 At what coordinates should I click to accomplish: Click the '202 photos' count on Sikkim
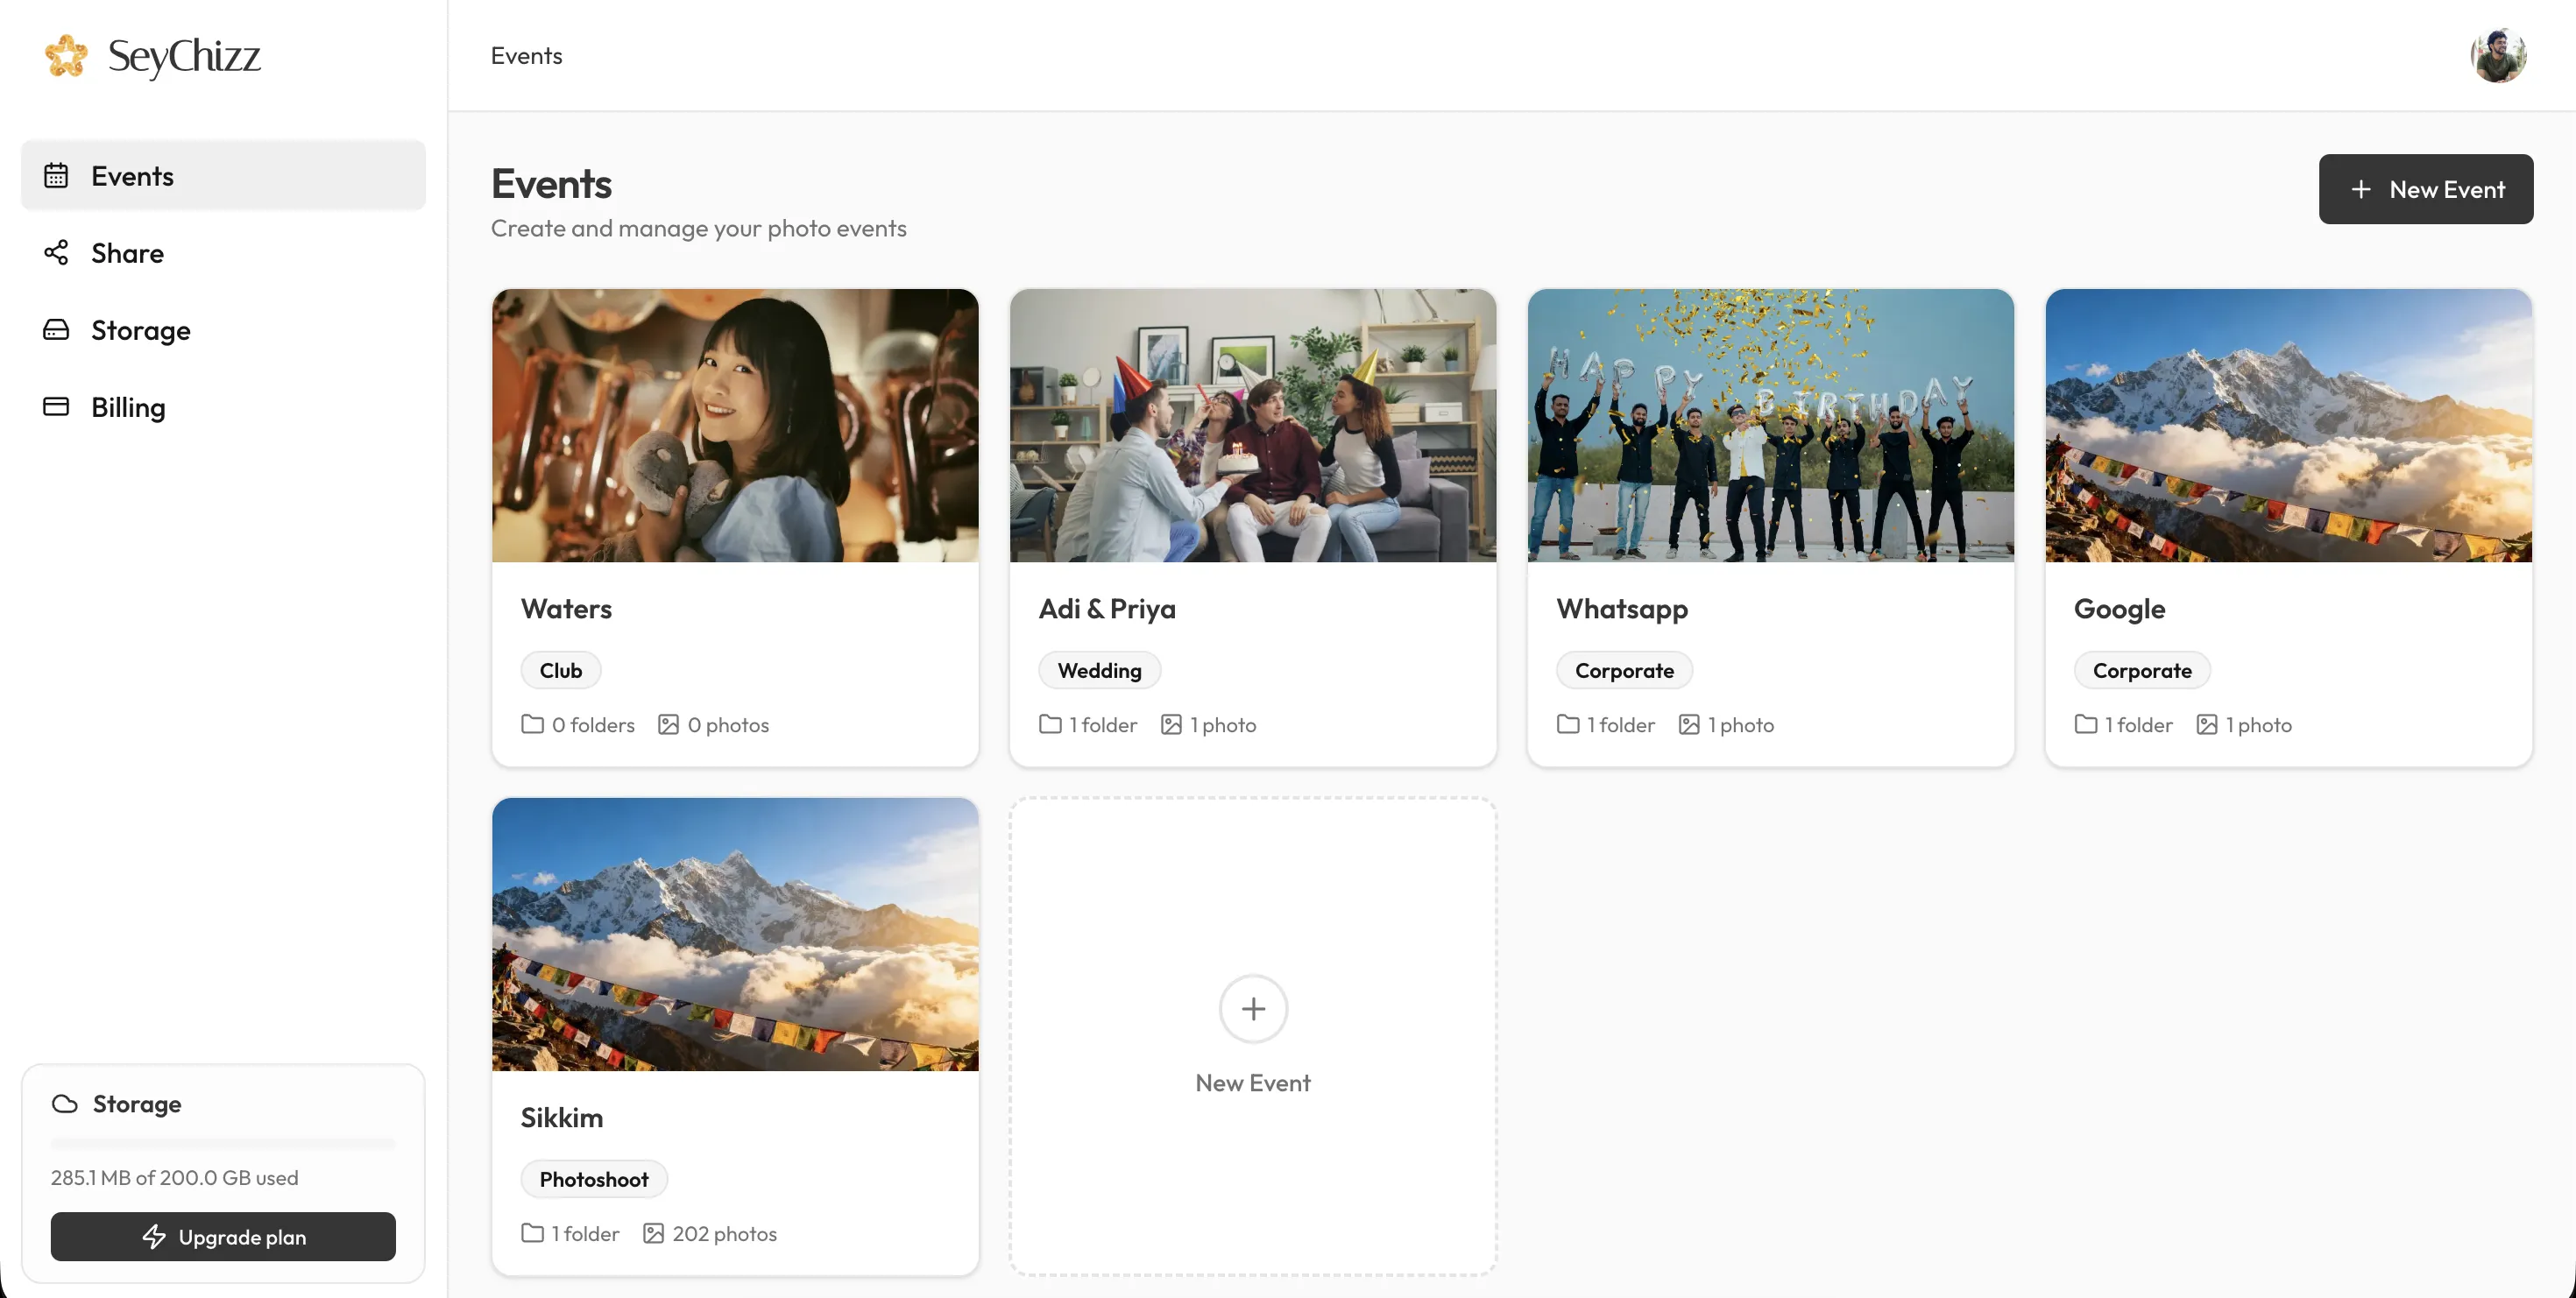click(724, 1234)
